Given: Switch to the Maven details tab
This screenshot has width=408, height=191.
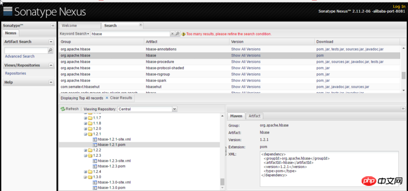Looking at the screenshot, I should pyautogui.click(x=236, y=116).
